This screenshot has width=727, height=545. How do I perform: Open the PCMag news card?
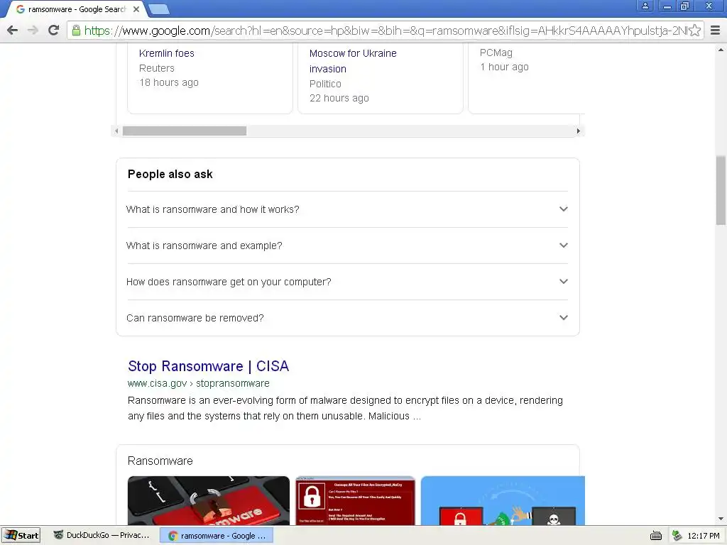coord(527,78)
